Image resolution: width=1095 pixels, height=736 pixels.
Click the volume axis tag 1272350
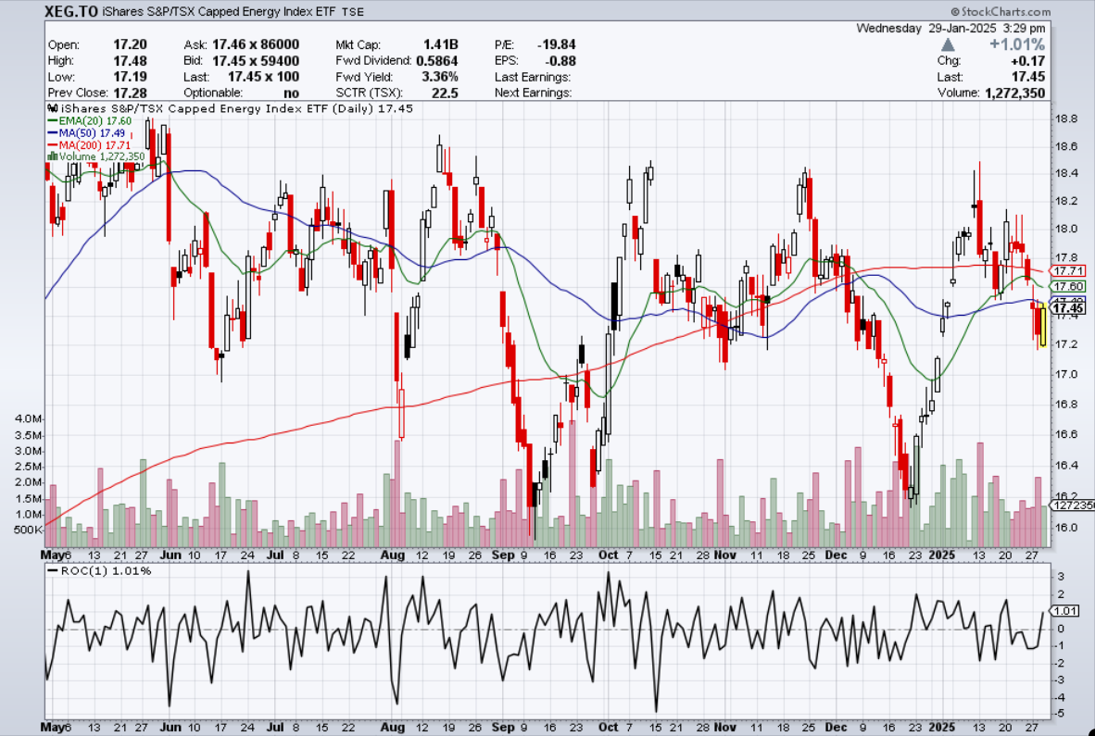1072,505
